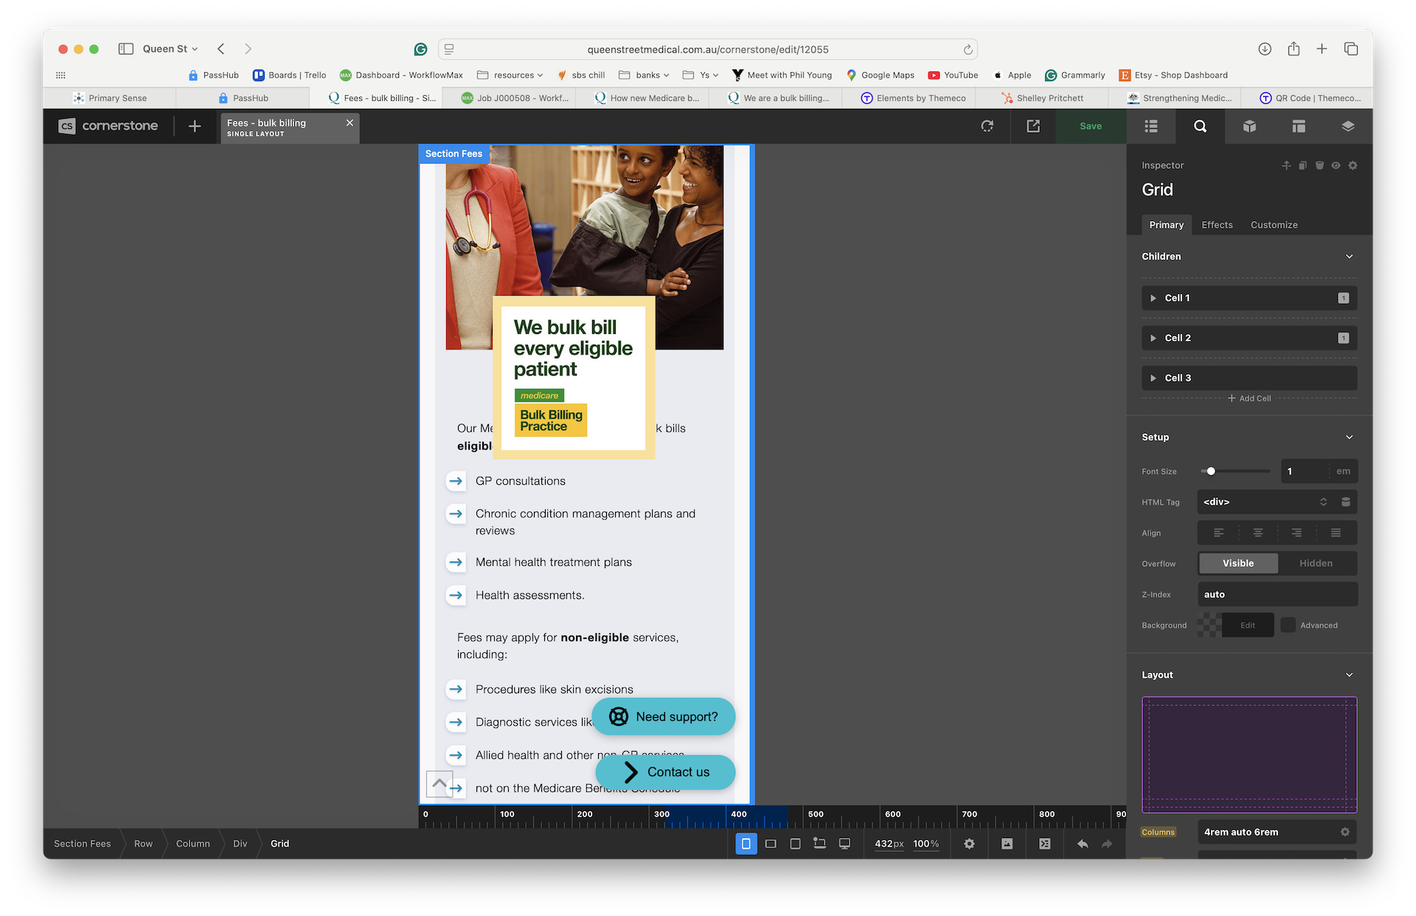Click the green Save button

point(1090,126)
